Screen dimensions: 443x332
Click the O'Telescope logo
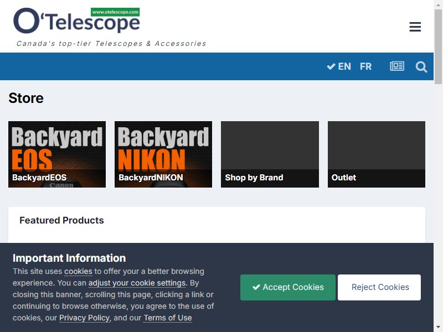coord(76,20)
